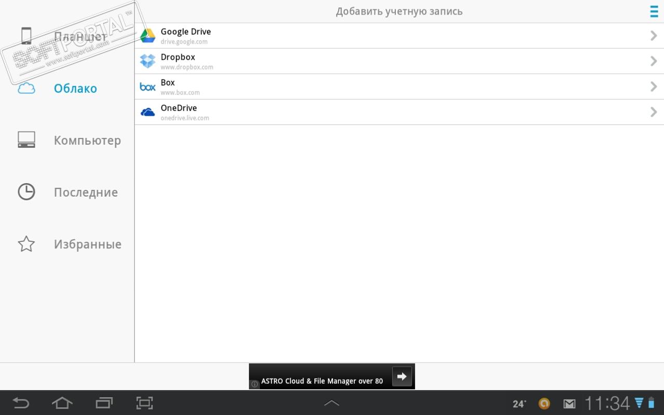The width and height of the screenshot is (664, 415).
Task: Switch to the Планшет section
Action: click(x=80, y=37)
